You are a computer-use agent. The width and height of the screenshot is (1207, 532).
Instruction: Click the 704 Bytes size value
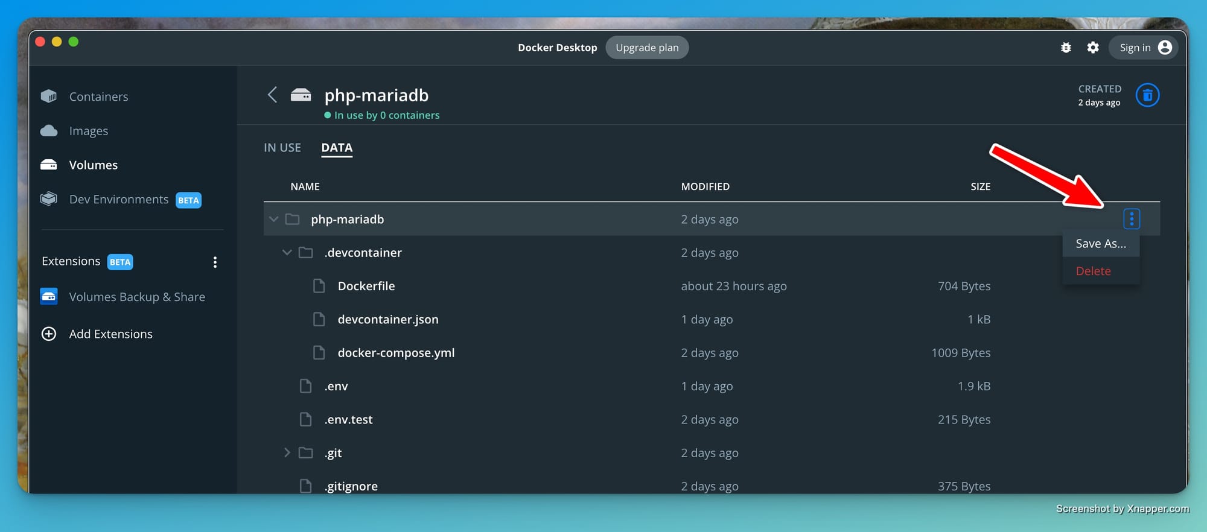tap(964, 286)
